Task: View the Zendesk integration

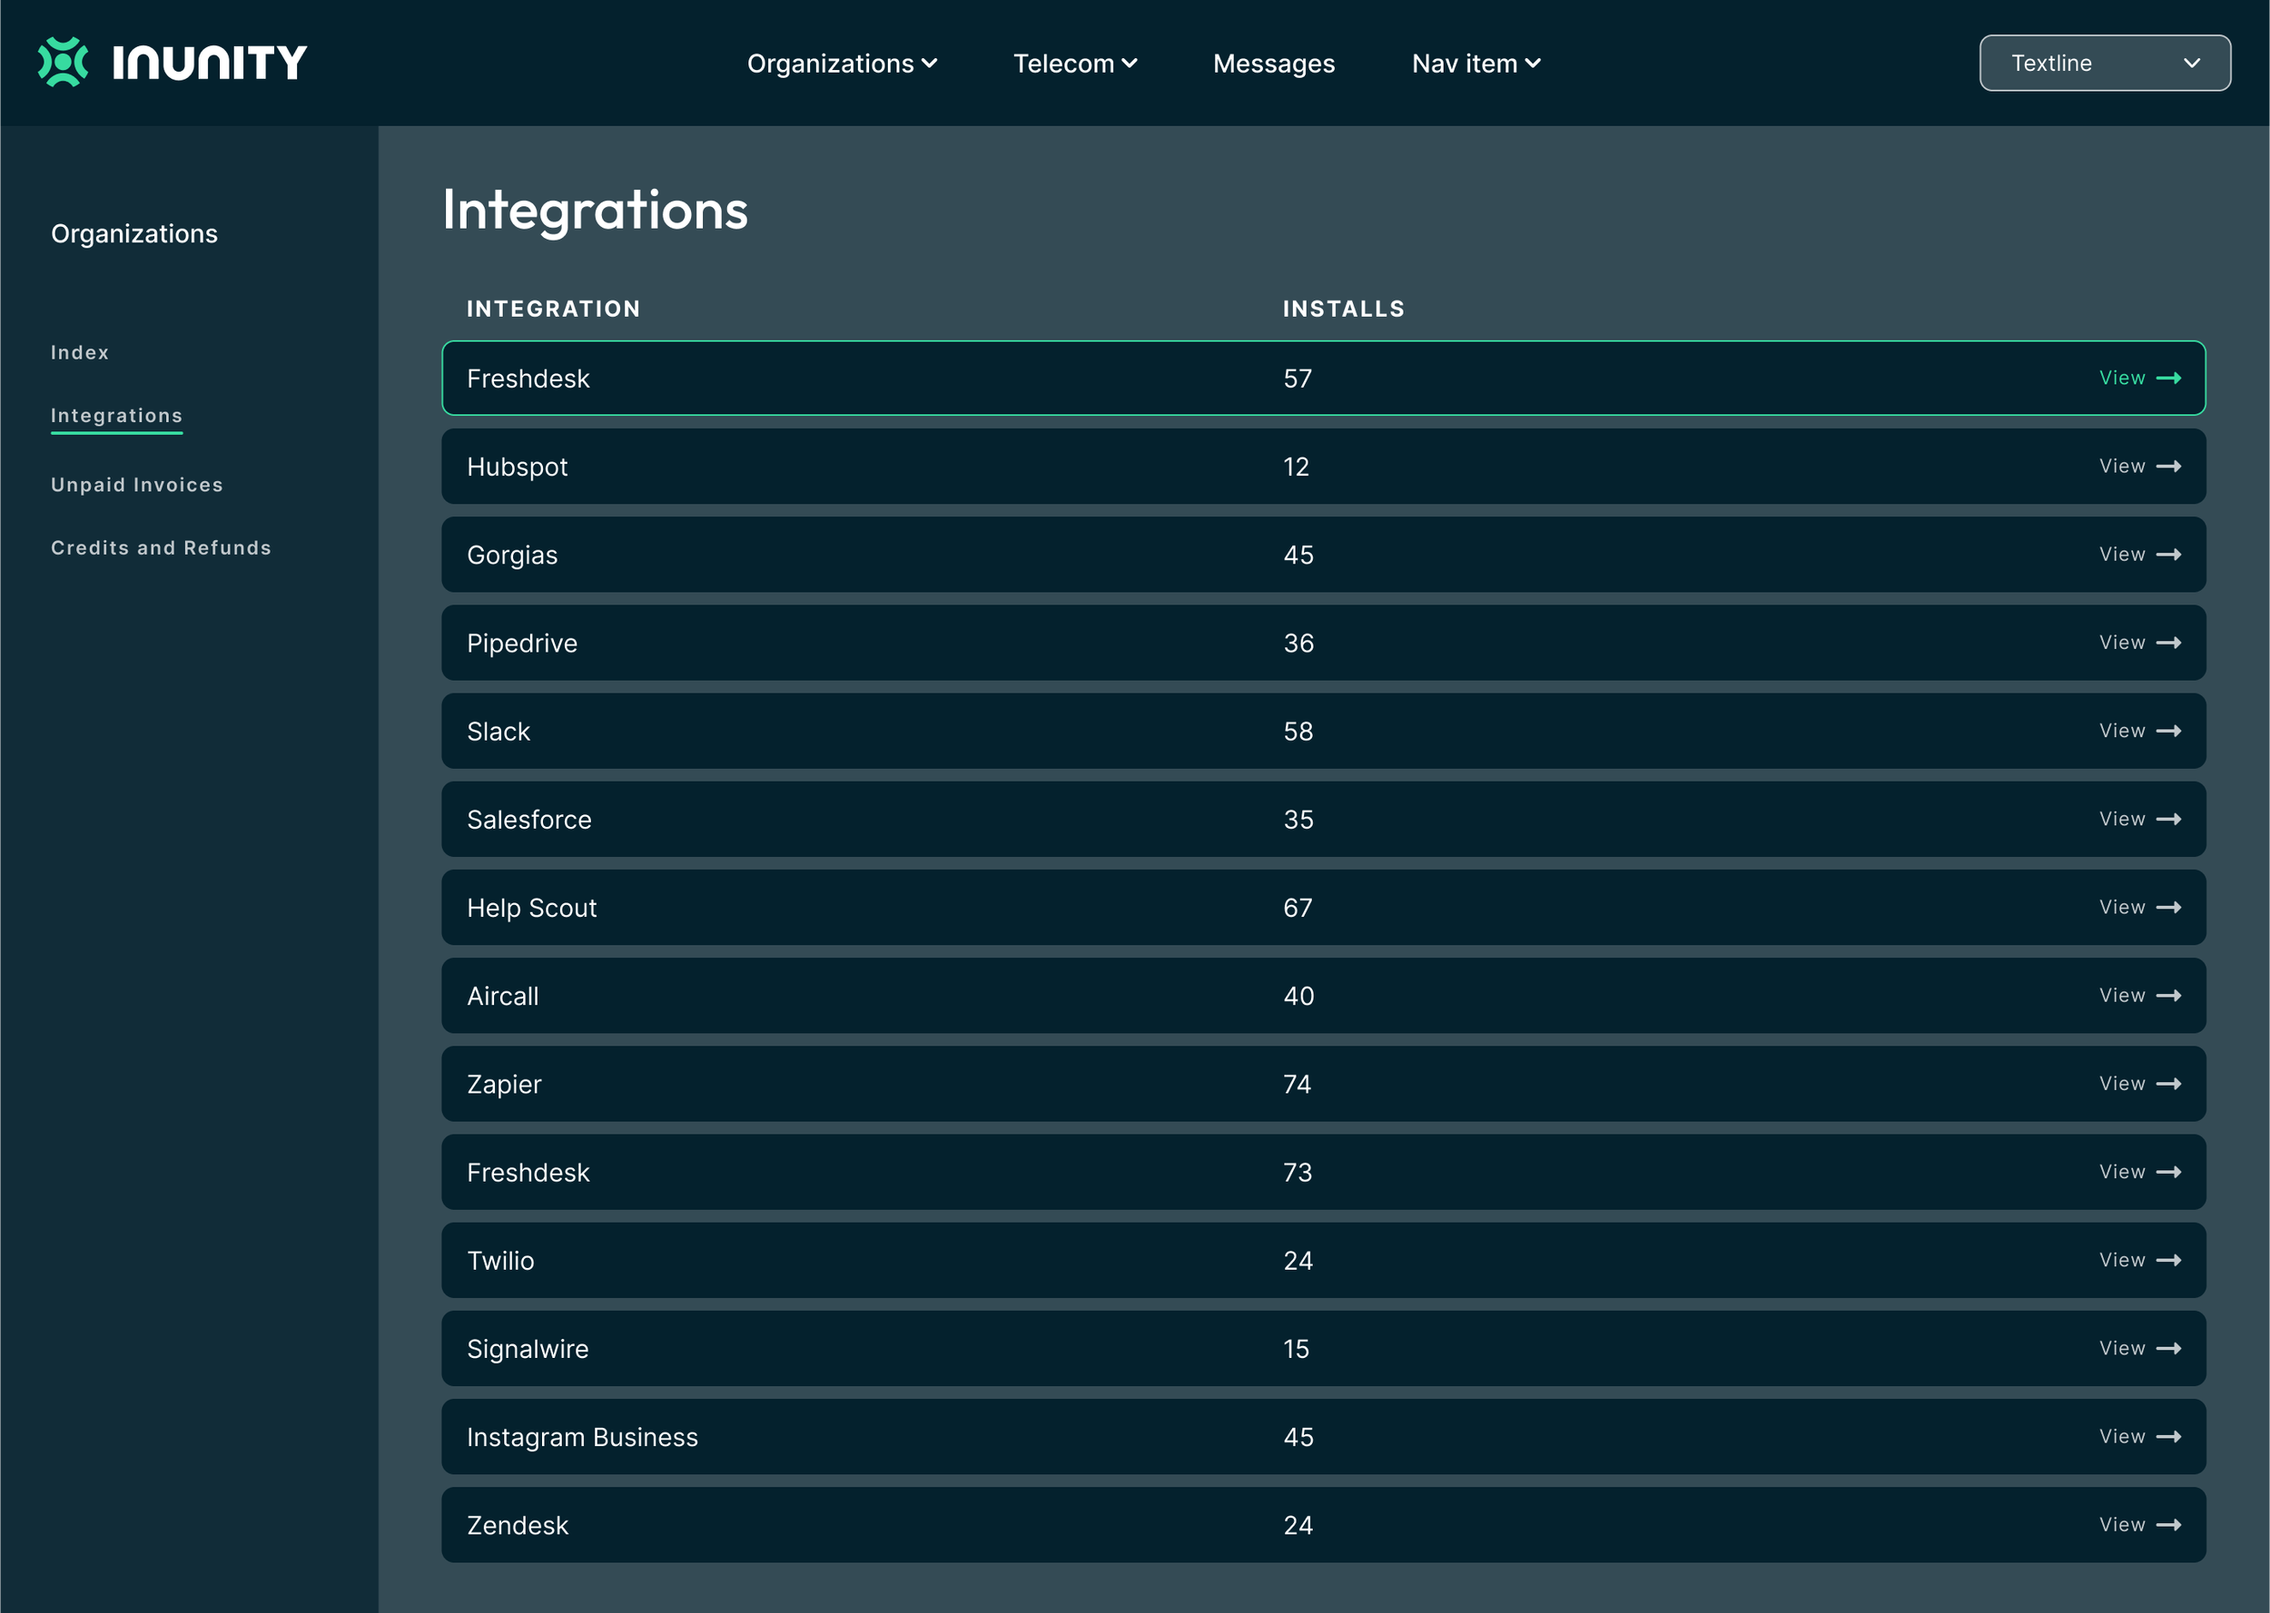Action: (2140, 1526)
